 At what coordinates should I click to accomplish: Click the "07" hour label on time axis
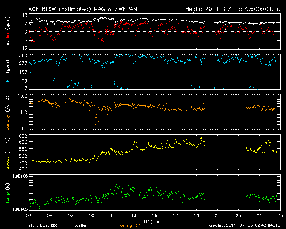pos(71,216)
